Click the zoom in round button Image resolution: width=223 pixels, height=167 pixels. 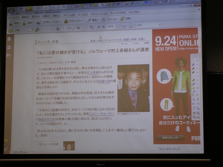point(103,27)
